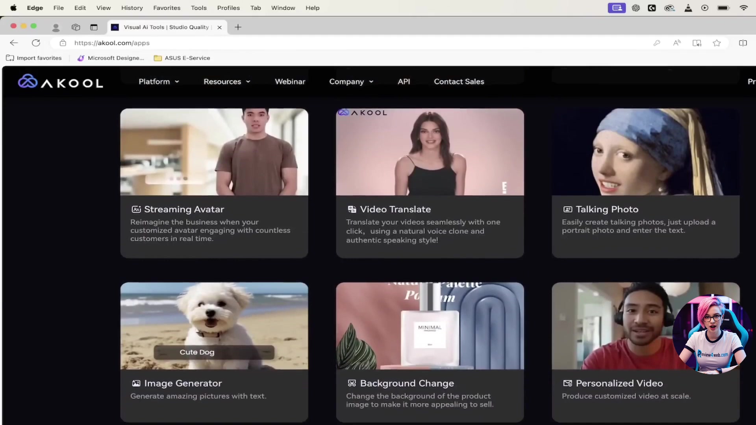Expand the Resources dropdown
The width and height of the screenshot is (756, 425).
227,81
